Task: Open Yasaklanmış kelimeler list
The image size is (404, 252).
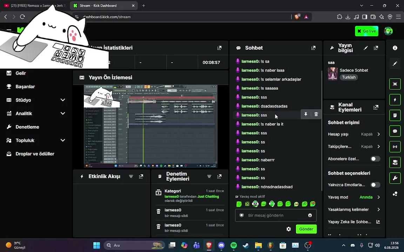Action: [x=354, y=210]
